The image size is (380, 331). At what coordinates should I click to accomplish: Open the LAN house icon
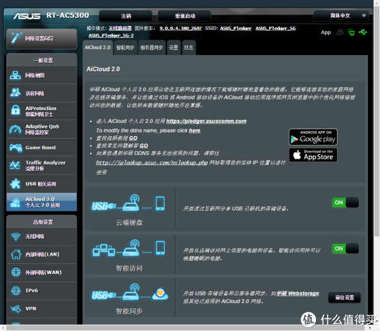click(x=16, y=254)
